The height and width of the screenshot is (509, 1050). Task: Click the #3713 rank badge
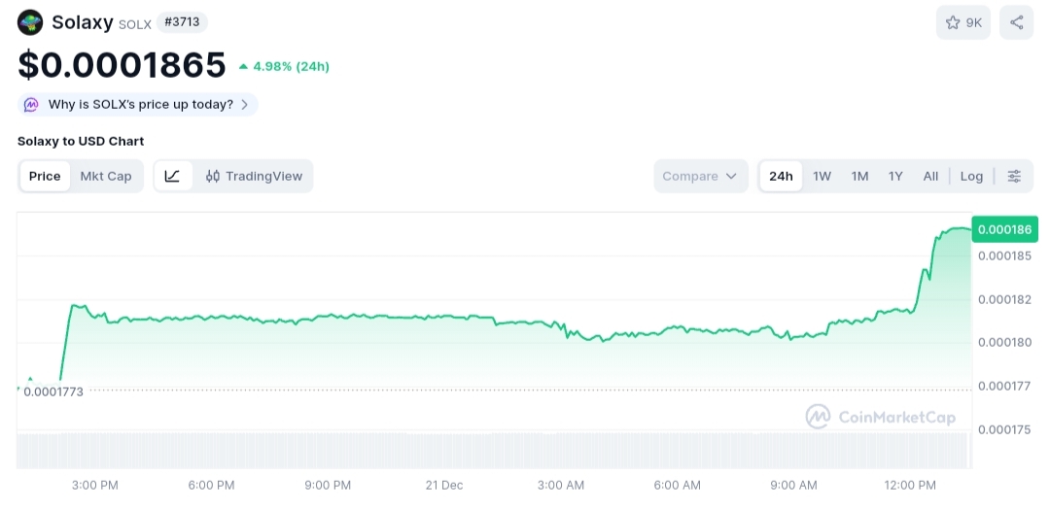(x=182, y=22)
